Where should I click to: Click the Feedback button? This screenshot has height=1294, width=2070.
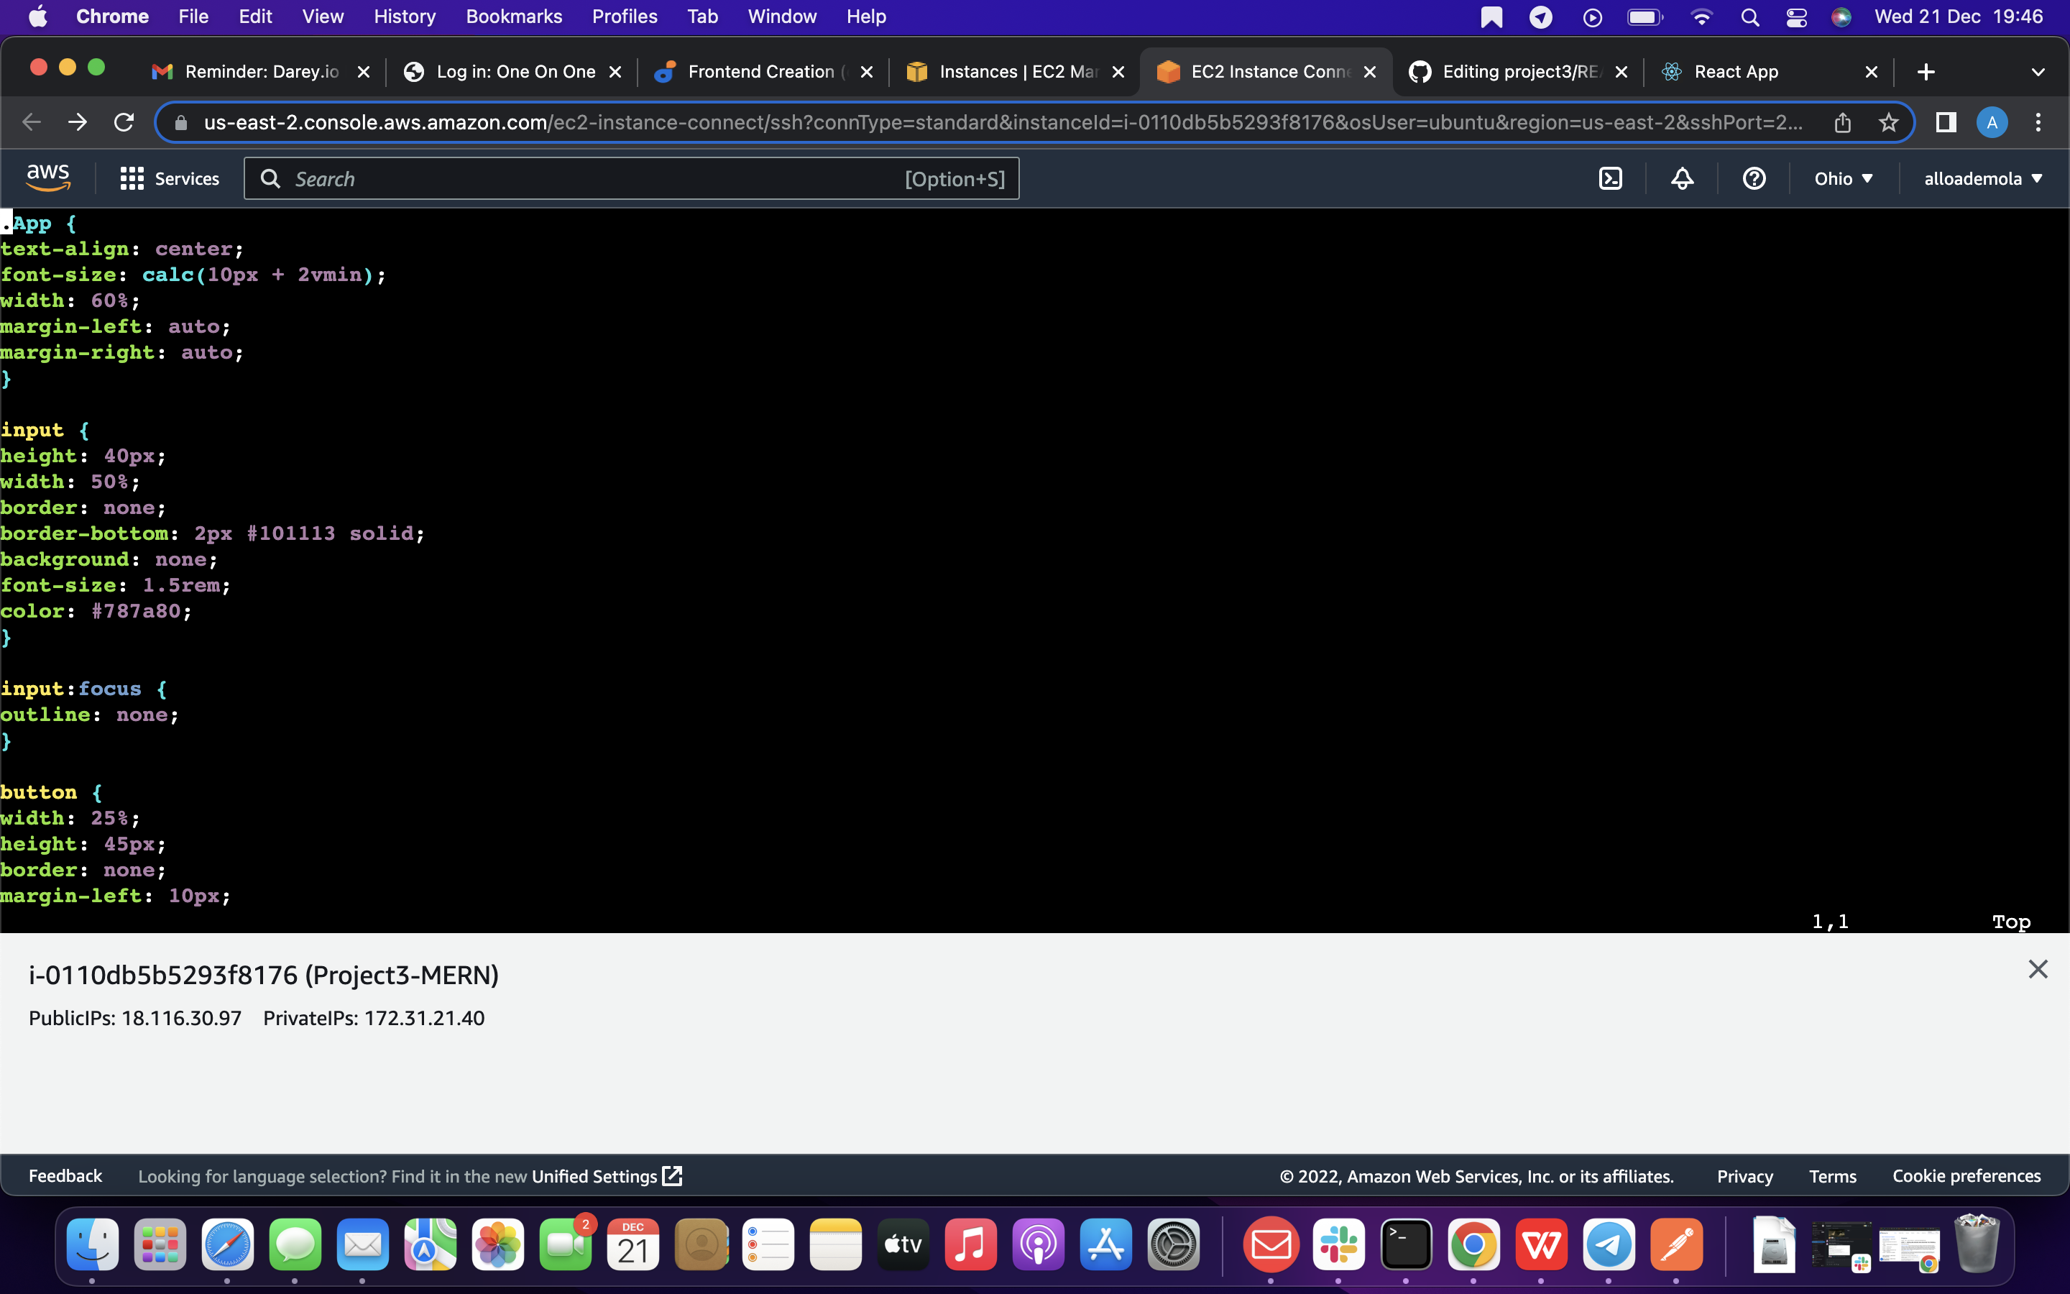pos(65,1176)
